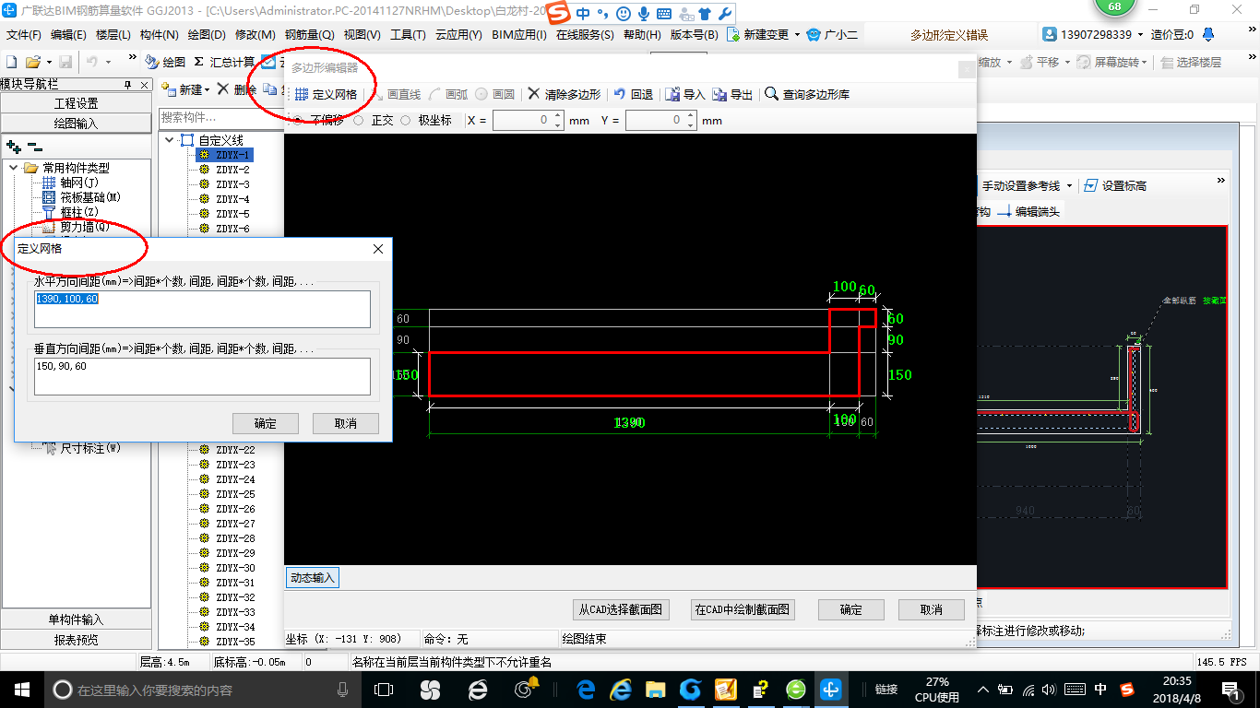Select ZDYX-28 in the component list
Image resolution: width=1260 pixels, height=708 pixels.
(235, 538)
